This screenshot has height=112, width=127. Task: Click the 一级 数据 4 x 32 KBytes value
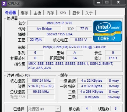pos(92,81)
